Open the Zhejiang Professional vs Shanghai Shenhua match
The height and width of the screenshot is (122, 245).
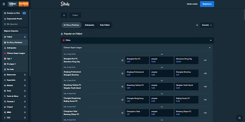pyautogui.click(x=72, y=74)
